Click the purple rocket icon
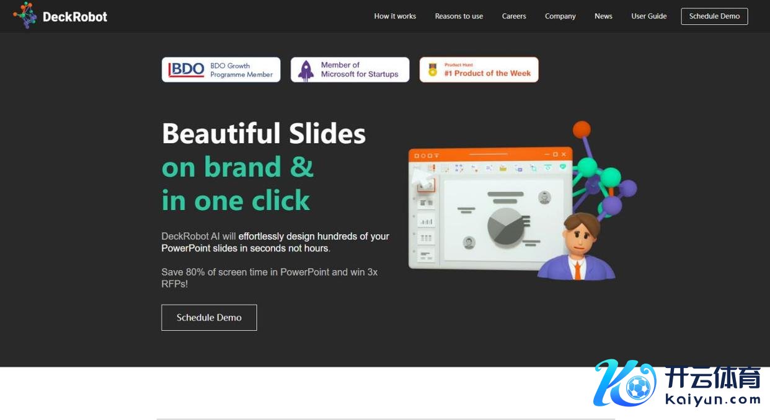 tap(306, 70)
